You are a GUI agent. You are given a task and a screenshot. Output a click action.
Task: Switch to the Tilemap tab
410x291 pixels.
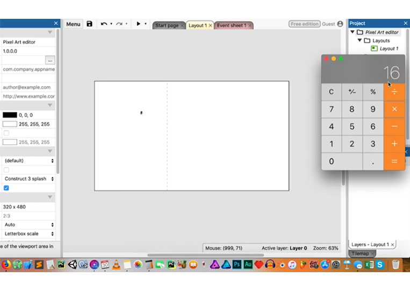[x=360, y=253]
